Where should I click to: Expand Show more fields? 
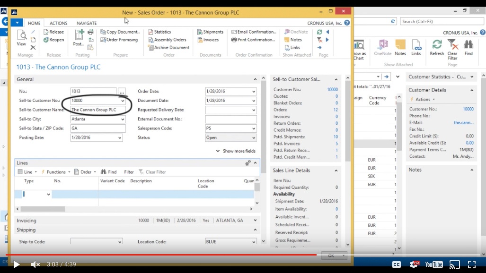(x=236, y=151)
